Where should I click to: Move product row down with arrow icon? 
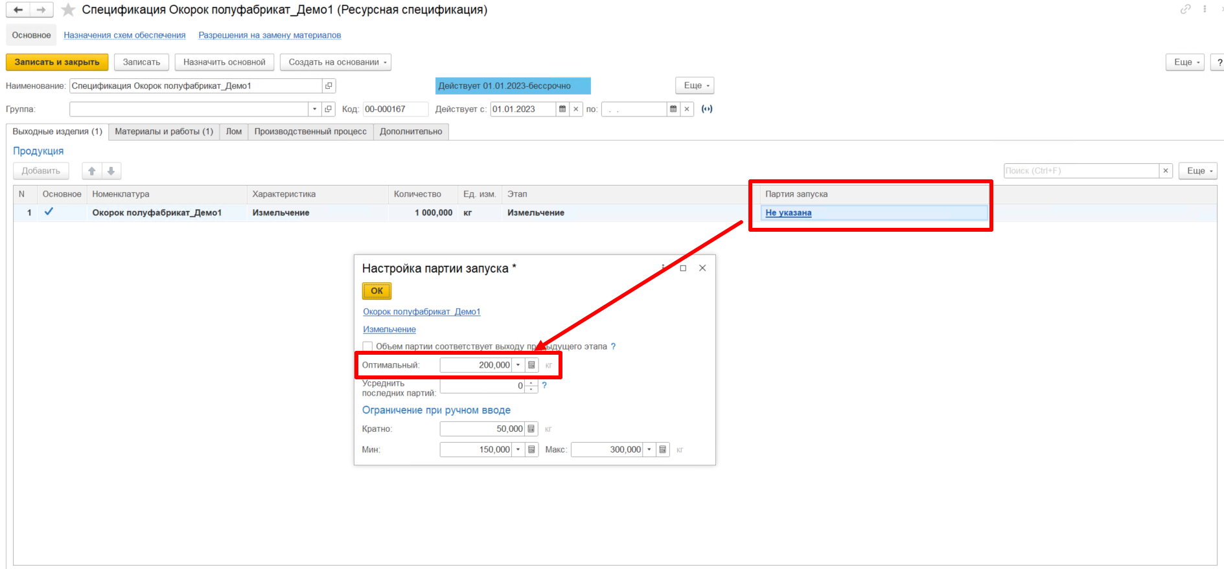click(111, 171)
